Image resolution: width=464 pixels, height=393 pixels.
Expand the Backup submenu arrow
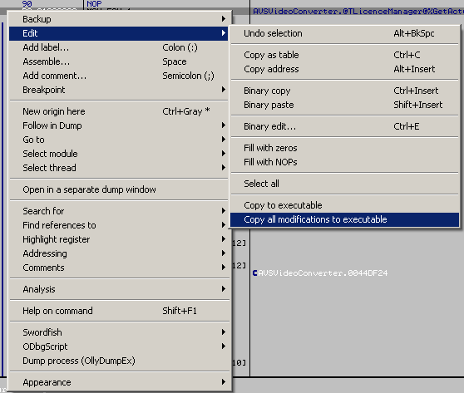224,19
